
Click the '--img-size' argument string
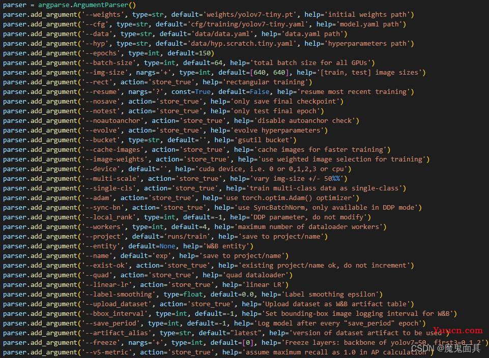105,73
